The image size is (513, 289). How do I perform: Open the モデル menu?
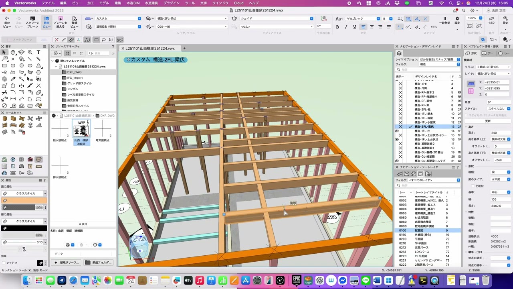coord(104,3)
